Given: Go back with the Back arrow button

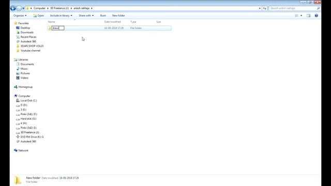Looking at the screenshot, I should tap(13, 8).
